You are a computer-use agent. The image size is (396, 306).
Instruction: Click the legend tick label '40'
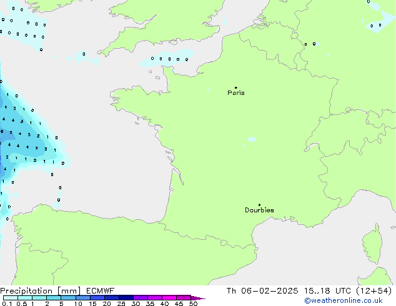[x=164, y=304]
